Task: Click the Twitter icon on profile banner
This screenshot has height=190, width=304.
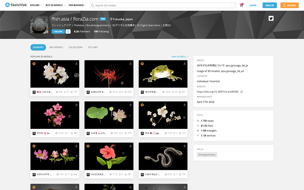Action: (x=271, y=18)
